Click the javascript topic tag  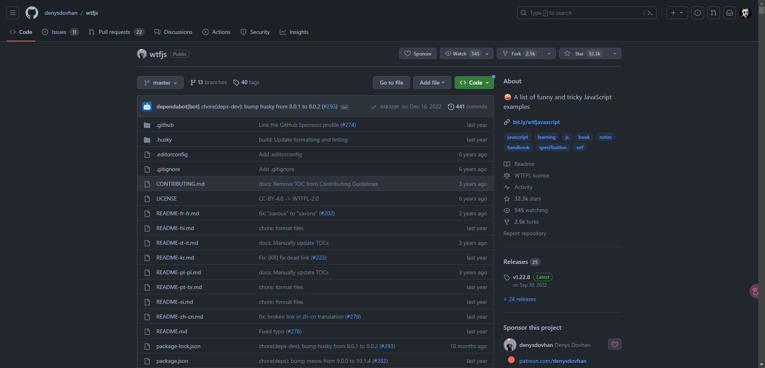coord(518,137)
